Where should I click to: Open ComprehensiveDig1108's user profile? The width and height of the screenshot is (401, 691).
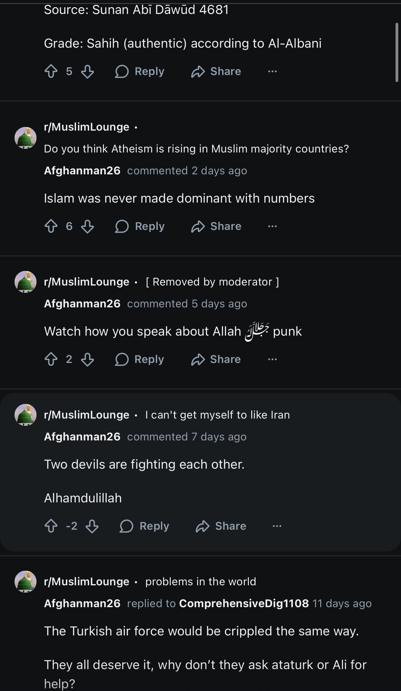point(244,603)
